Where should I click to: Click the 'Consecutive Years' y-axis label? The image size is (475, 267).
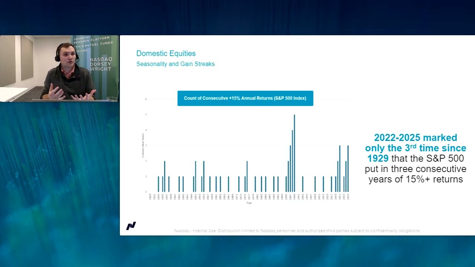pyautogui.click(x=143, y=145)
